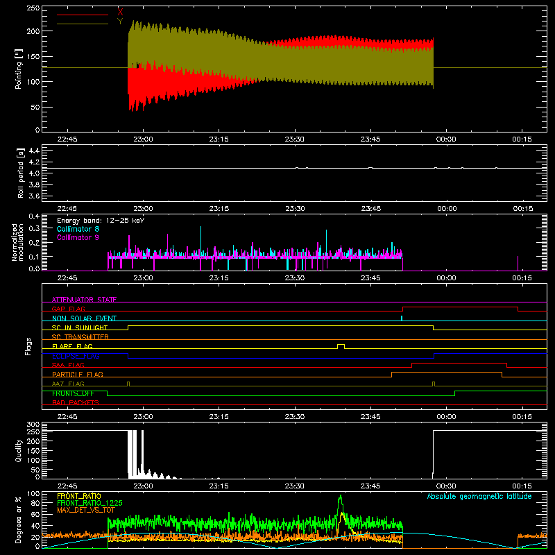Image resolution: width=555 pixels, height=555 pixels.
Task: Click the FLARE_FLAG raised pulse marker
Action: (341, 346)
